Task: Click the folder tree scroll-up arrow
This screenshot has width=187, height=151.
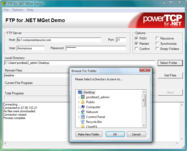Action: pyautogui.click(x=144, y=92)
